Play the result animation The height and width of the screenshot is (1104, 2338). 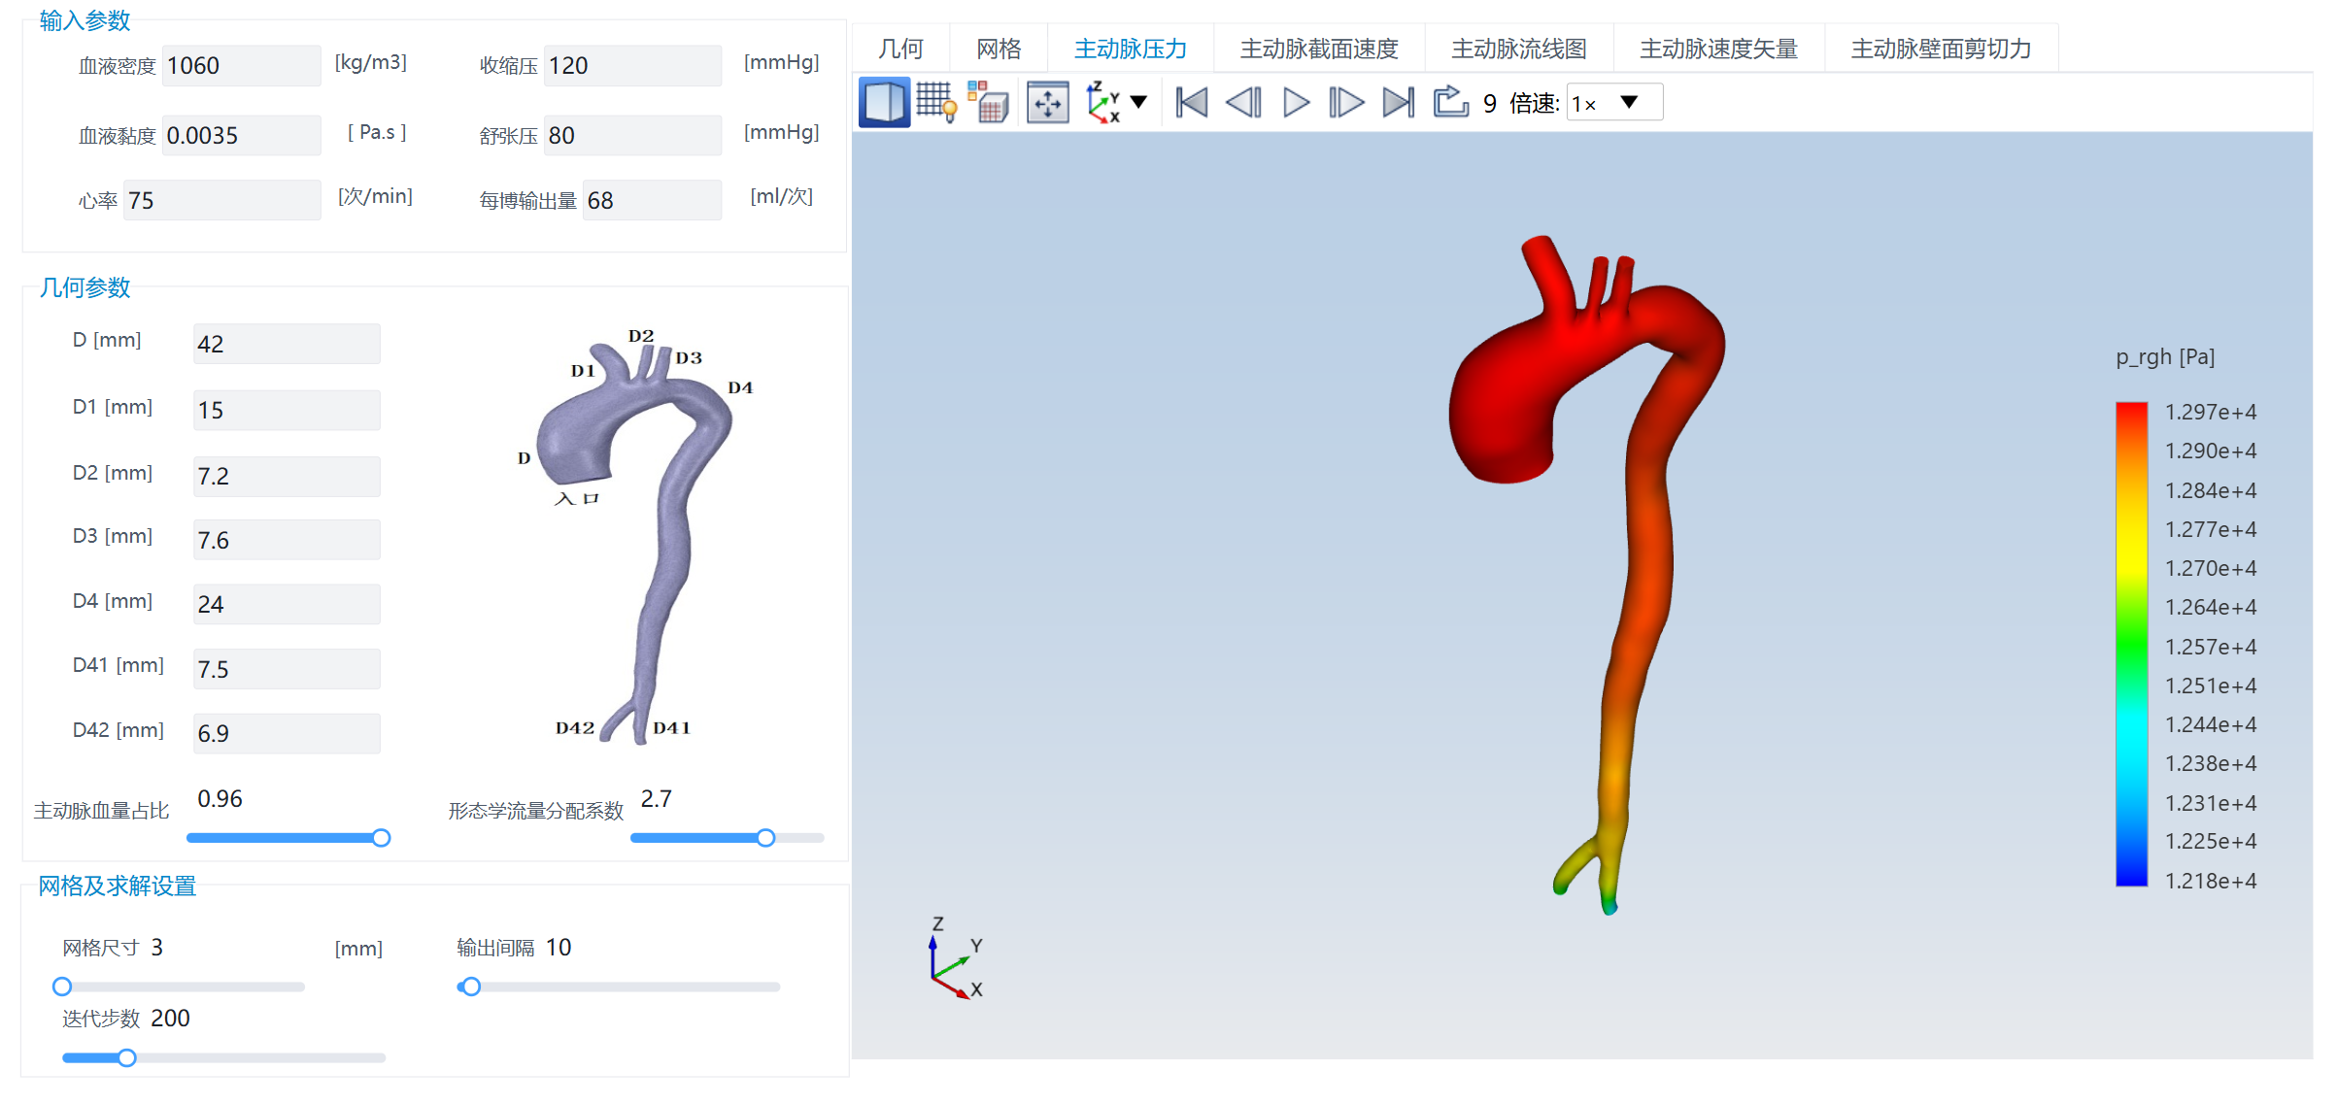(x=1296, y=102)
